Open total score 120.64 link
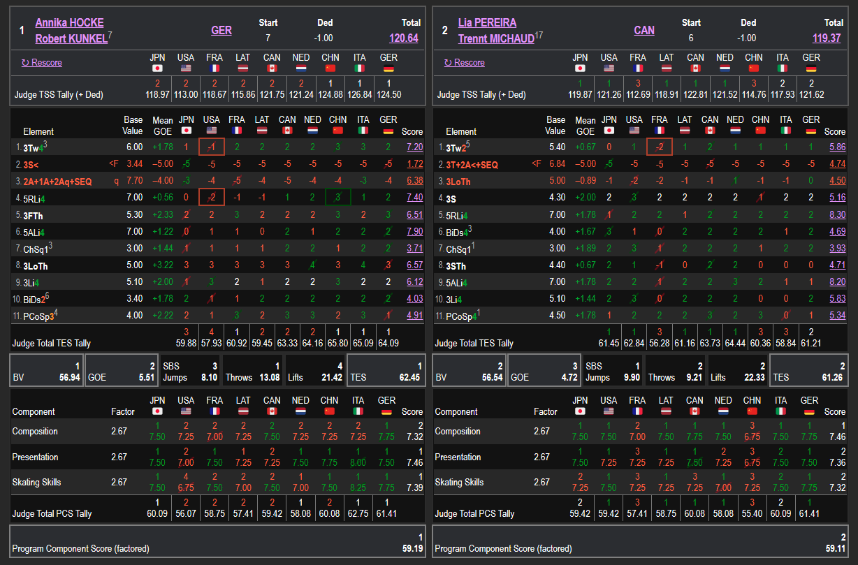The image size is (858, 565). pyautogui.click(x=404, y=38)
